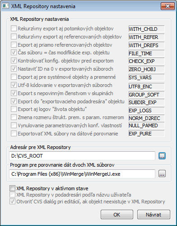177x226 pixels.
Task: Confirm settings with the OK button
Action: 117,215
